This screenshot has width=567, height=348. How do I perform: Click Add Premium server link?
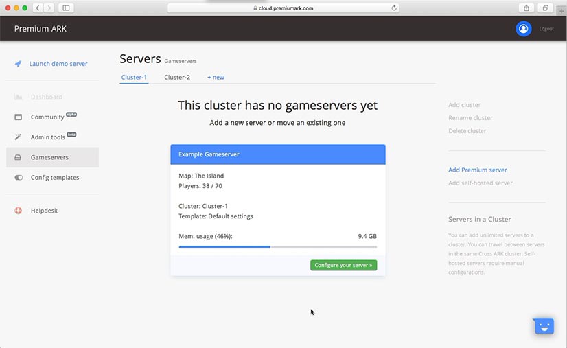pos(477,170)
